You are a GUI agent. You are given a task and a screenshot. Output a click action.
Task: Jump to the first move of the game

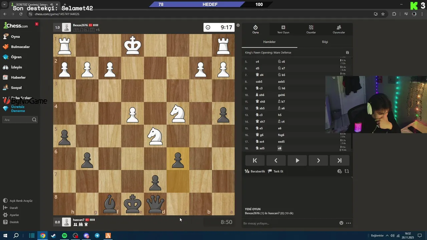255,160
